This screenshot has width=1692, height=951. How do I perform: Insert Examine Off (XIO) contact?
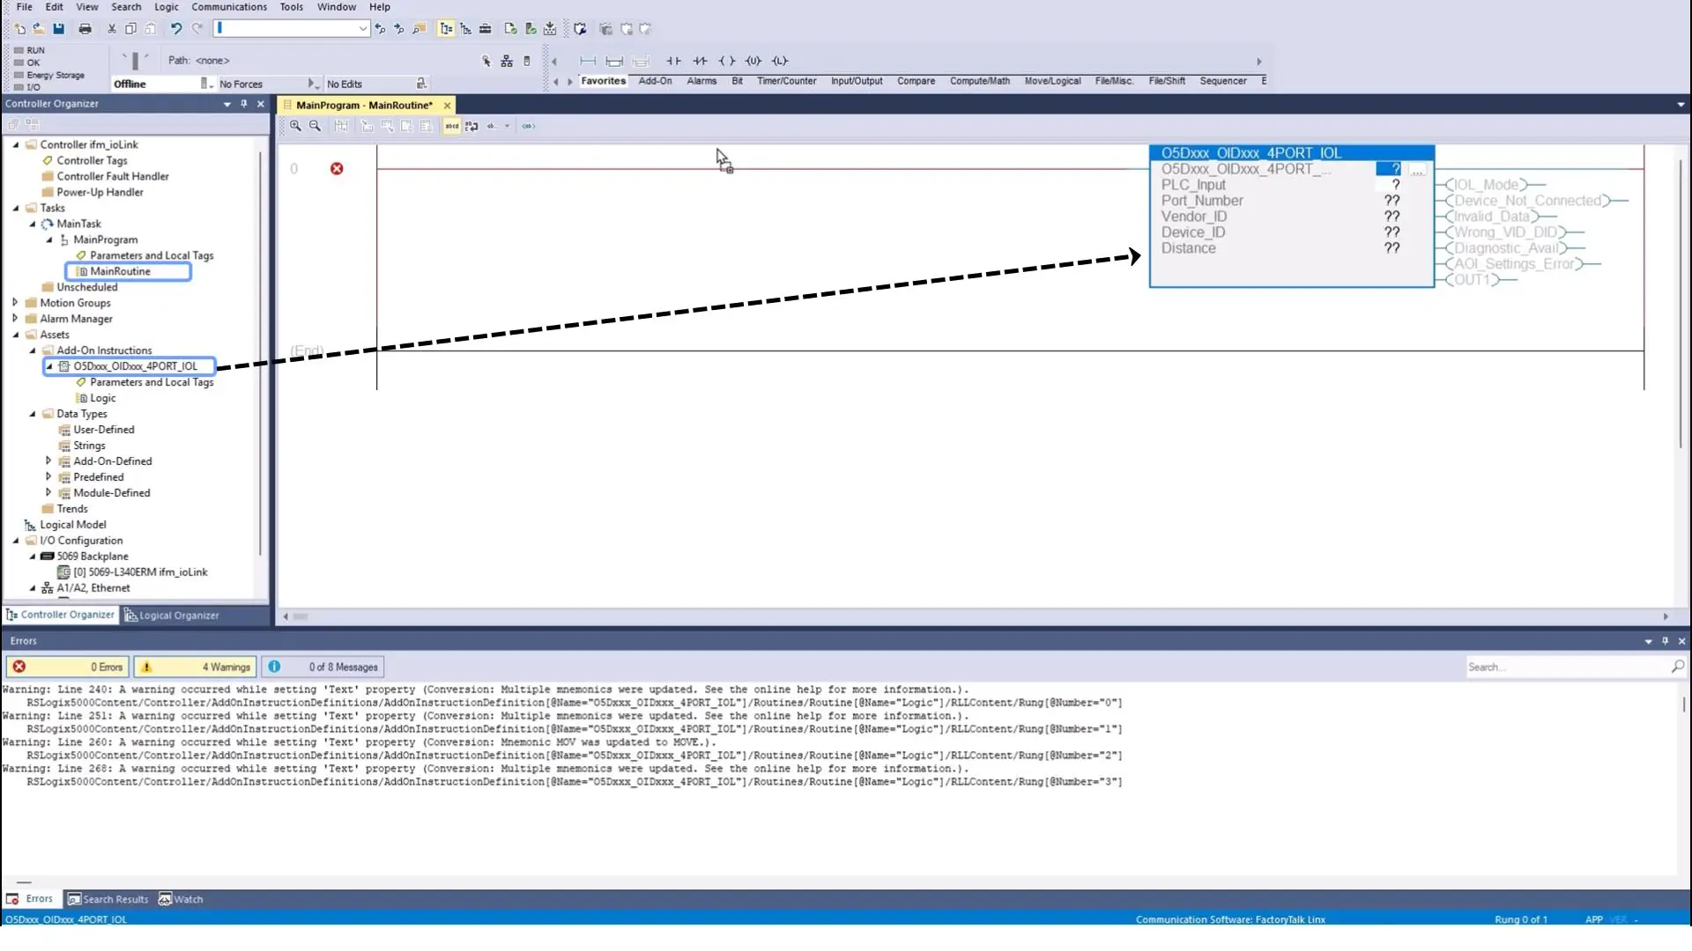700,61
